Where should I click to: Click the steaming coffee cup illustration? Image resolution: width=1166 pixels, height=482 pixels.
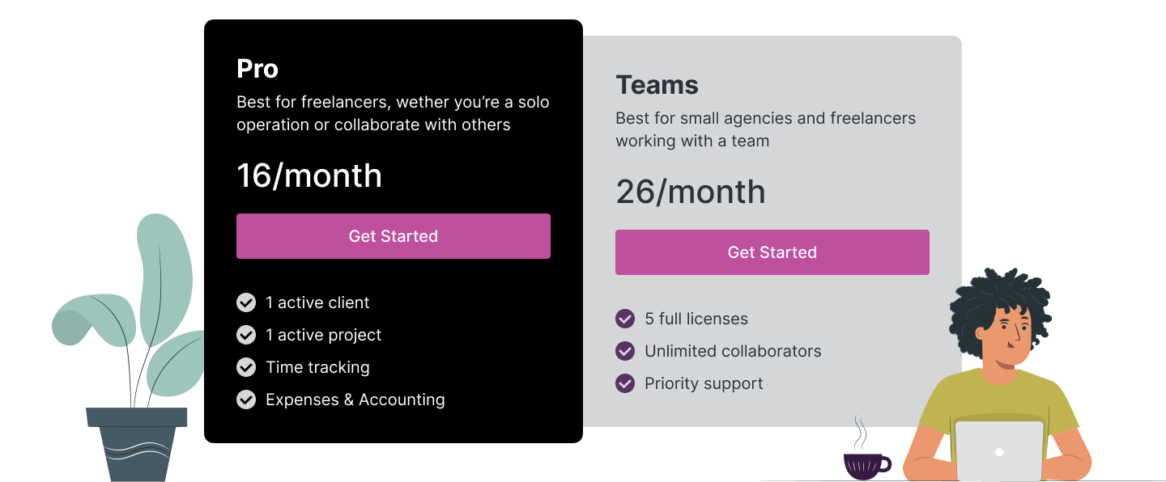[866, 449]
